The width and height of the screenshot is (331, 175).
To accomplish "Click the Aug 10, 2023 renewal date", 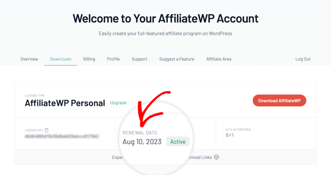I will pos(142,142).
